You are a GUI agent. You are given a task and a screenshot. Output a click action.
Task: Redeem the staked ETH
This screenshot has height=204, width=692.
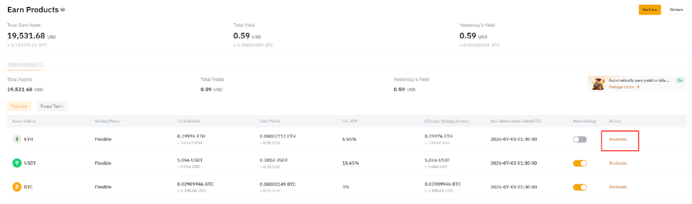click(x=618, y=139)
